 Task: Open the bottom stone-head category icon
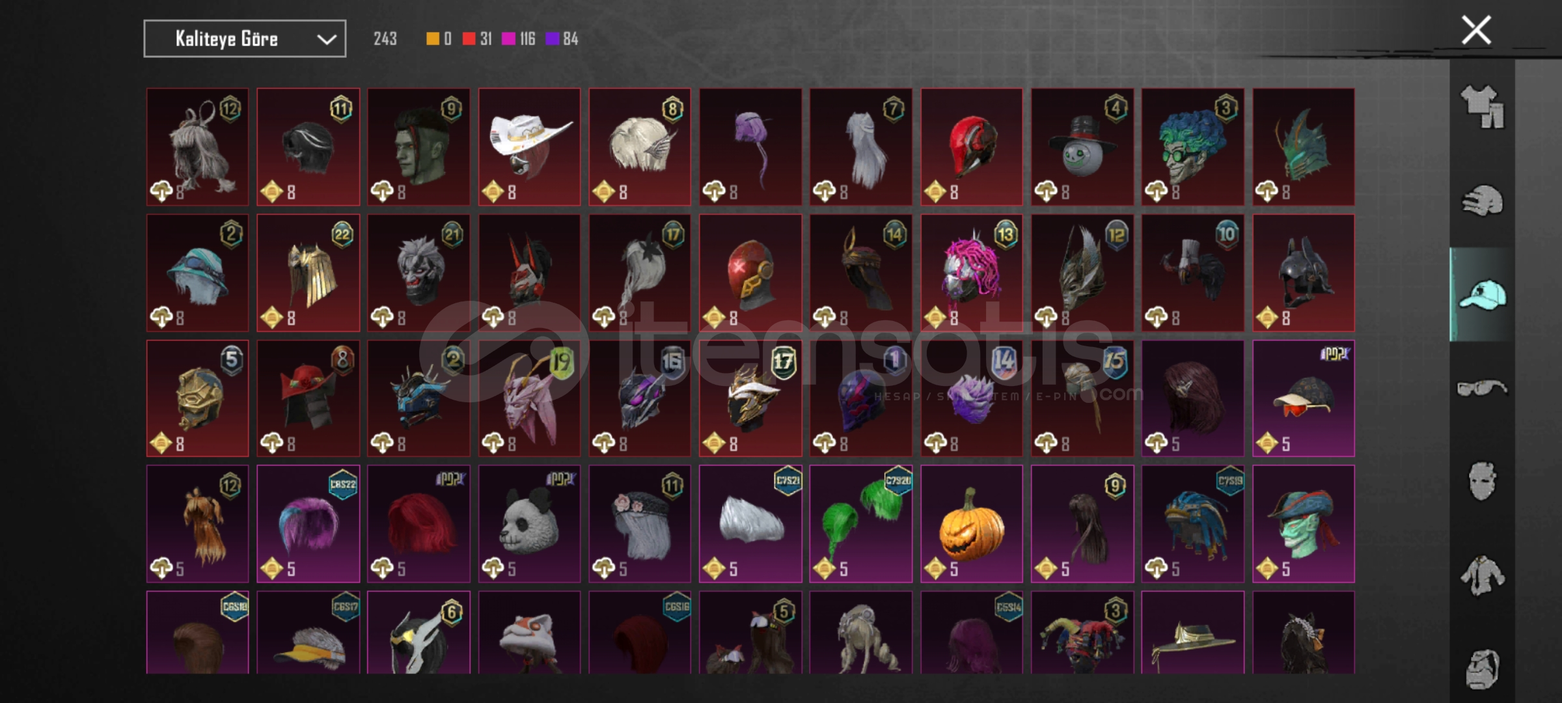(x=1482, y=669)
